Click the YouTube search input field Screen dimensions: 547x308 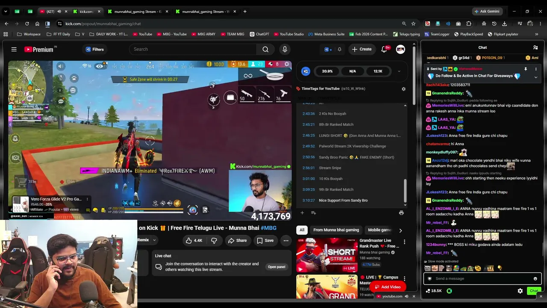click(194, 49)
